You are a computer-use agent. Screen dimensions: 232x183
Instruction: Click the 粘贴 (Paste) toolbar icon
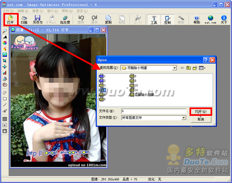(x=122, y=19)
